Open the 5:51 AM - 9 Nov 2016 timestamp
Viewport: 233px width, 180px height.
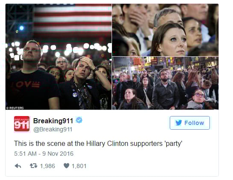44,154
